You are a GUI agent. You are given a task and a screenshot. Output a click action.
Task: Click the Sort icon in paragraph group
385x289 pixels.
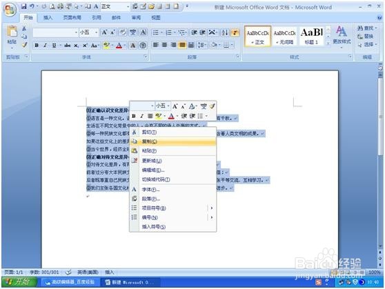(x=225, y=32)
